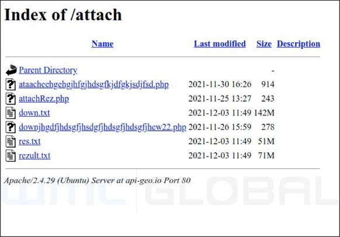Viewport: 340px width, 237px height.
Task: Sort listing by Last modified header
Action: click(x=220, y=44)
